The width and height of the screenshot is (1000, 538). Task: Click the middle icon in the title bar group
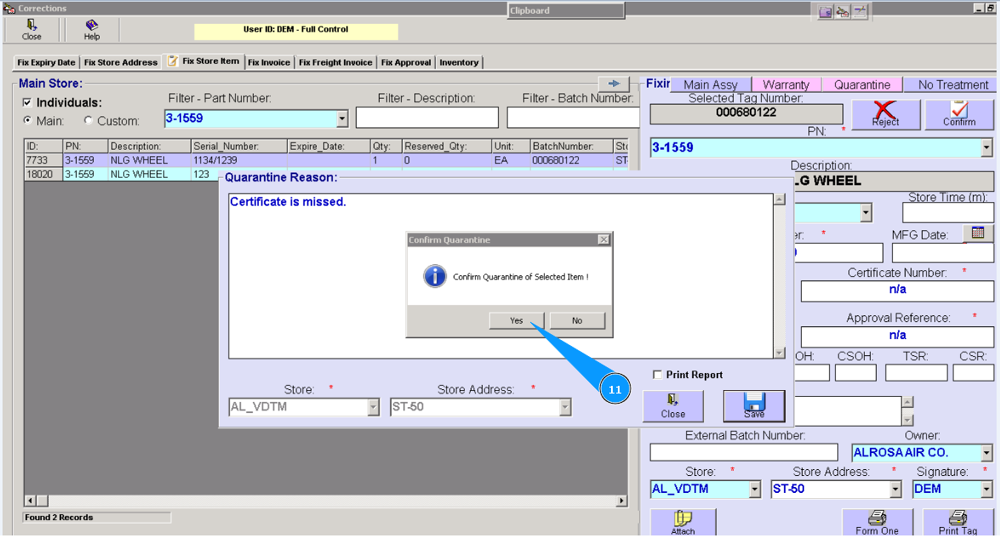(x=843, y=11)
